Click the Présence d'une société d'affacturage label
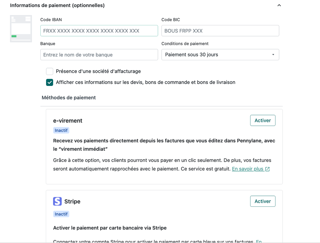 click(x=98, y=71)
